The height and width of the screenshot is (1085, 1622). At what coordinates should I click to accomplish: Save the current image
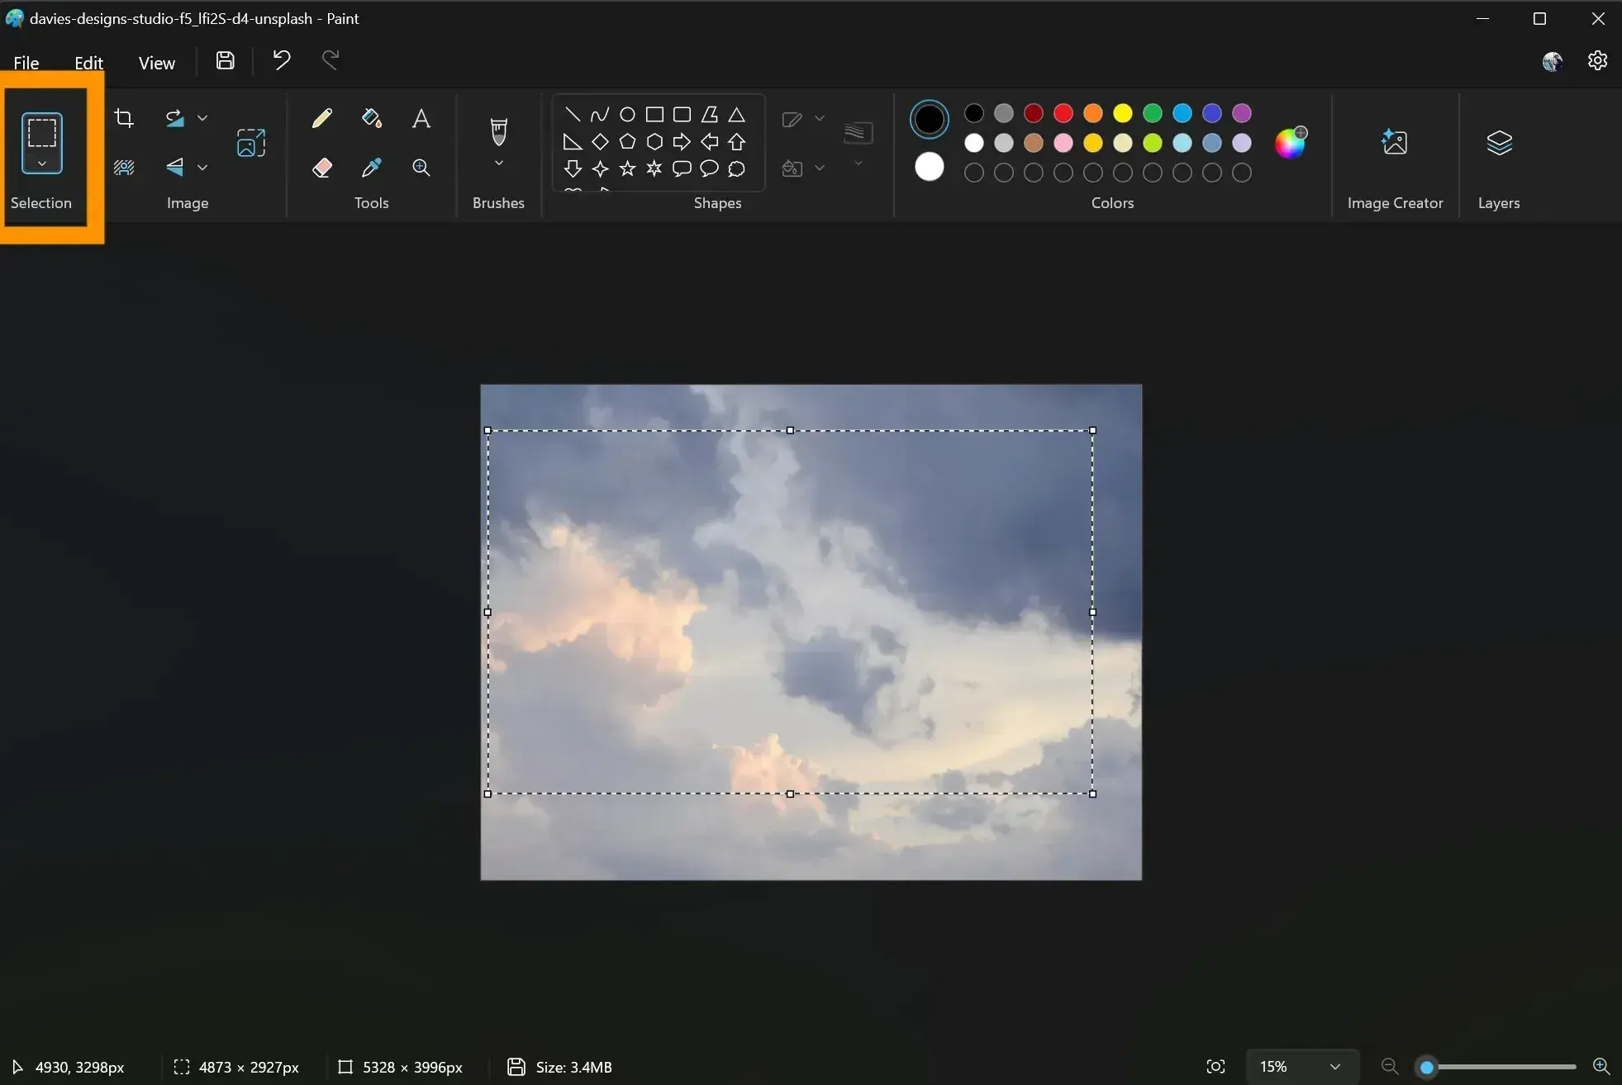click(x=224, y=60)
